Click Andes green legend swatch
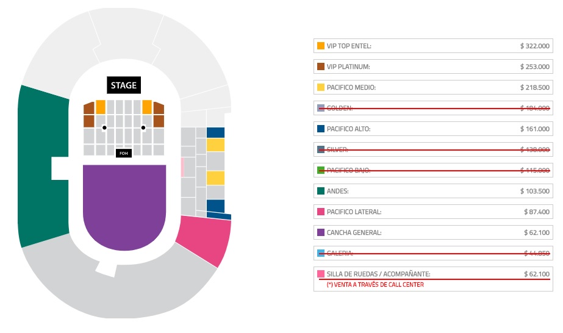The height and width of the screenshot is (333, 563). tap(321, 191)
